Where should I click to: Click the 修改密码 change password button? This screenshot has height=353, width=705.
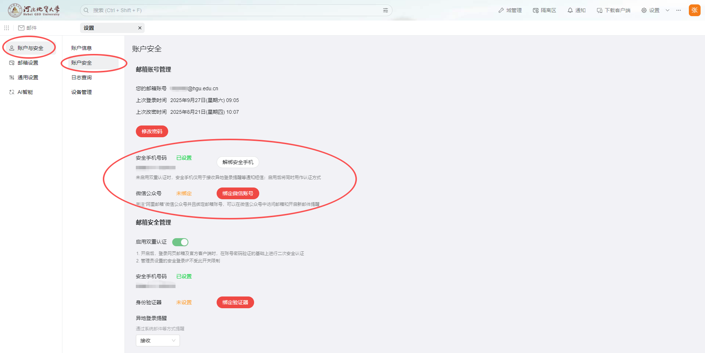coord(152,131)
